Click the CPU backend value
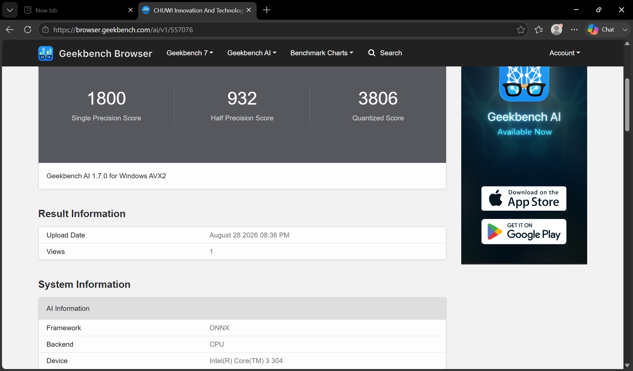 click(217, 344)
